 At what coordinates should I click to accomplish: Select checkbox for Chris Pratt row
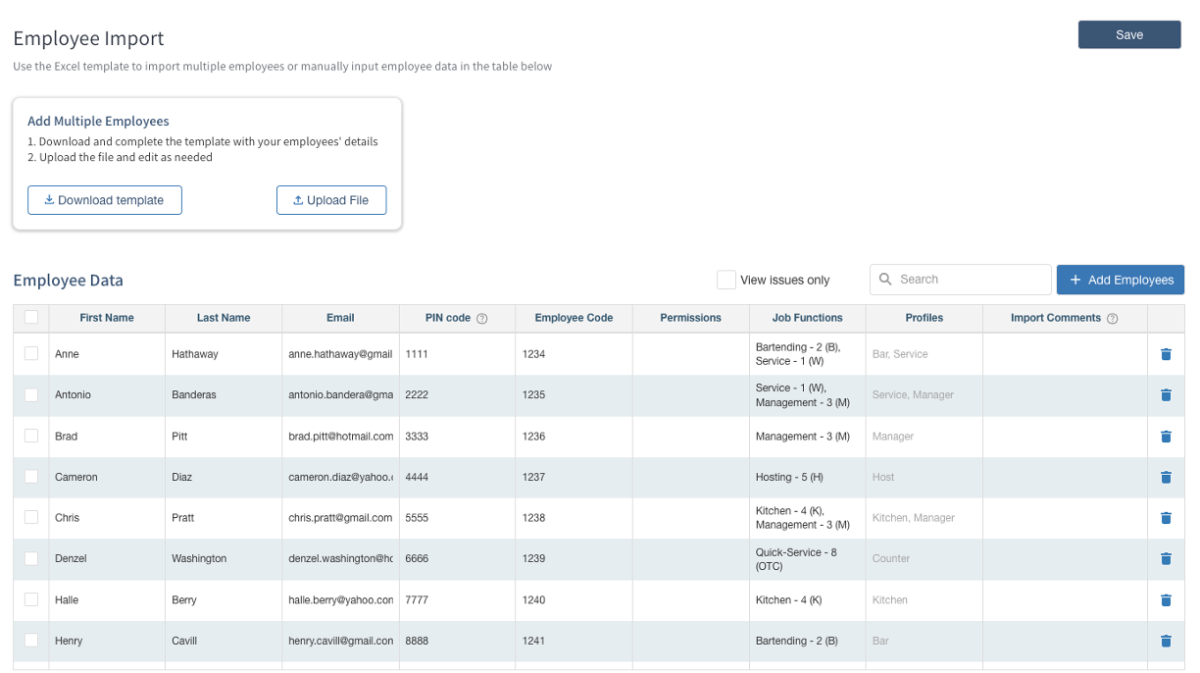pyautogui.click(x=31, y=517)
